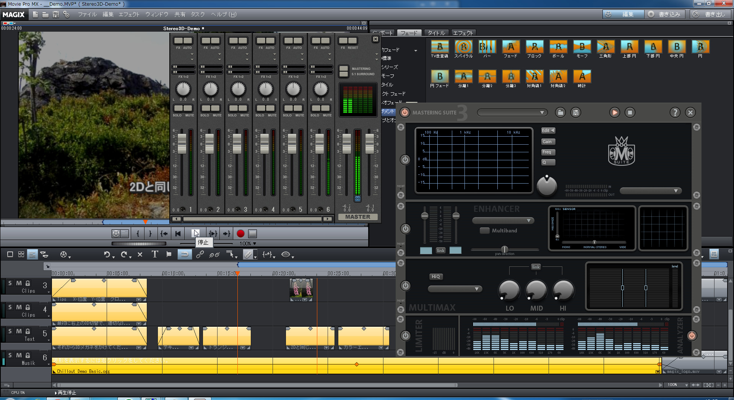This screenshot has height=400, width=734.
Task: Switch to the タイトル tab
Action: click(x=436, y=33)
